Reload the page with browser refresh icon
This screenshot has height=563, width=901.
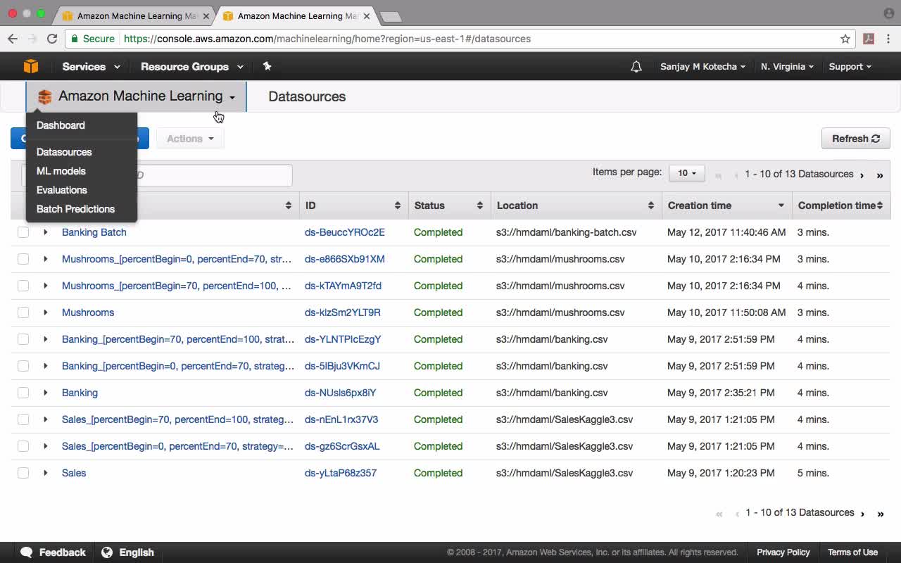[x=52, y=39]
